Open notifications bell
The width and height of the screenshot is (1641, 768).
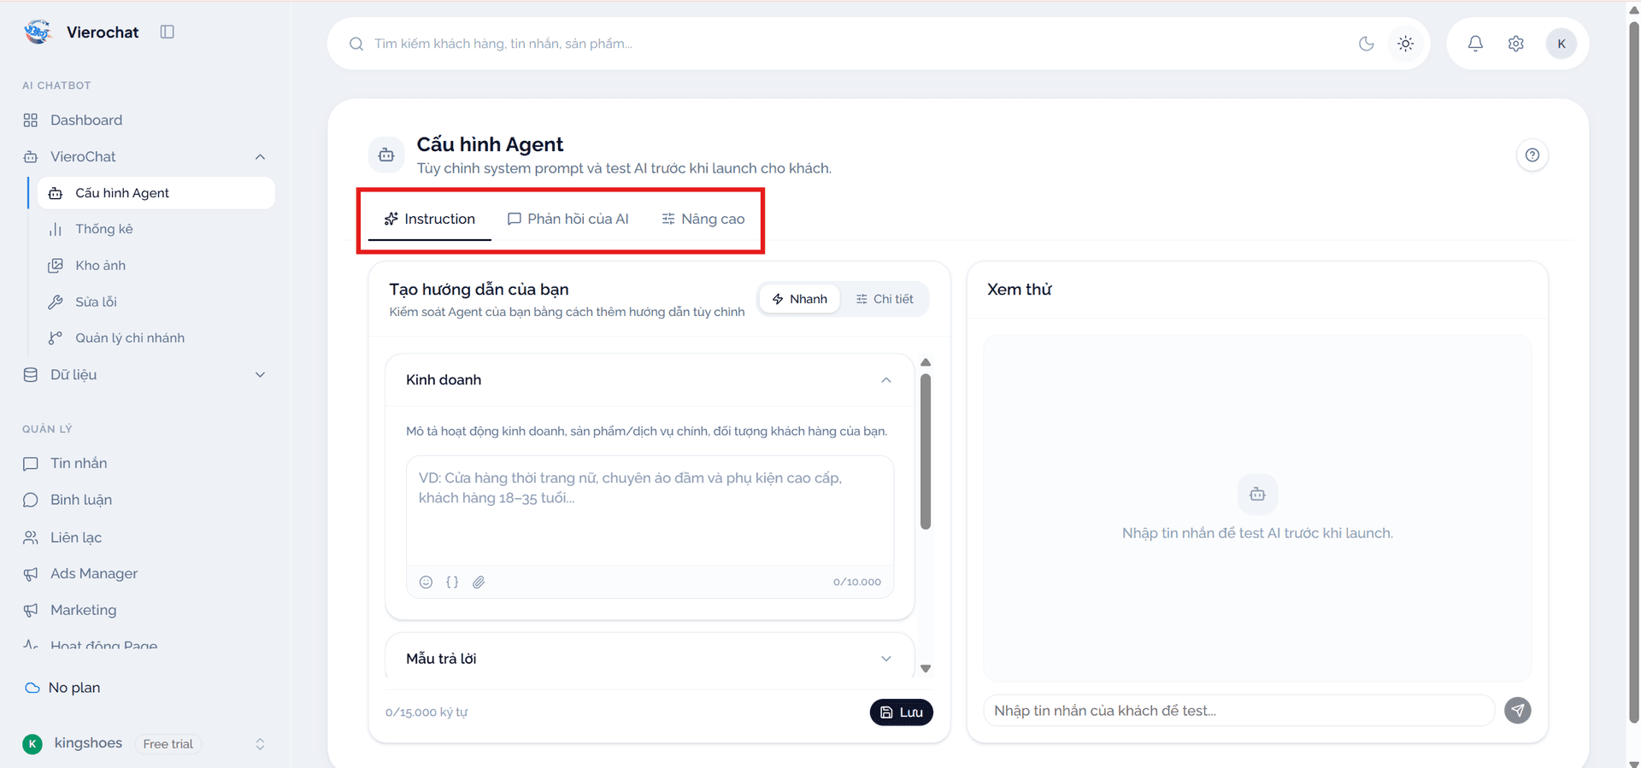[x=1475, y=44]
